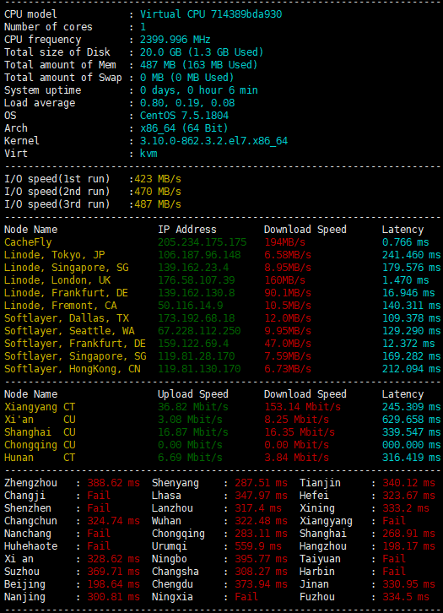Click the Xining ping '333.2 ms'
The width and height of the screenshot is (443, 613).
coord(406,508)
